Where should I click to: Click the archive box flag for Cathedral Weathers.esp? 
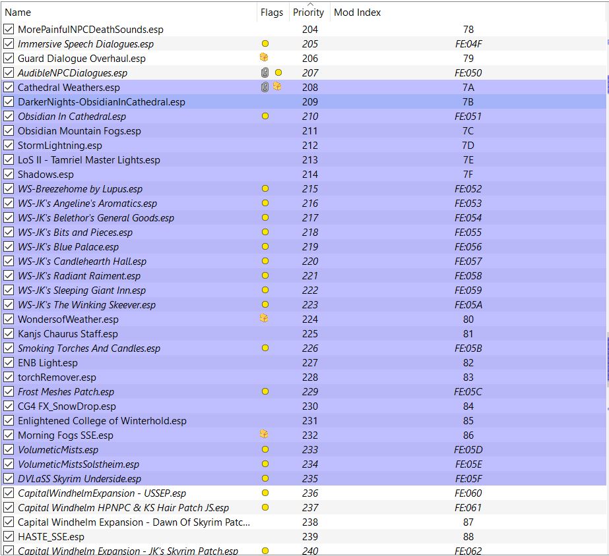277,86
